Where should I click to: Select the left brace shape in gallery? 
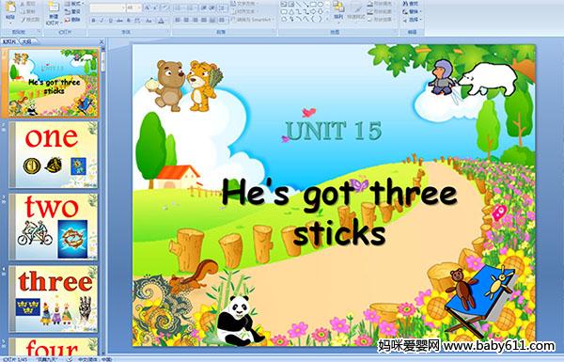(x=313, y=19)
